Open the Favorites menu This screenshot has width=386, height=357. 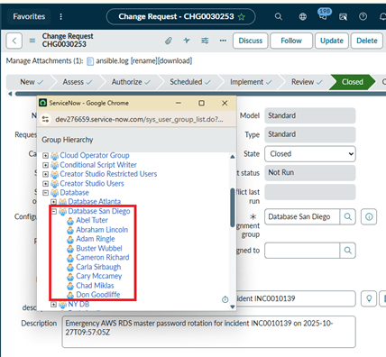(x=29, y=16)
